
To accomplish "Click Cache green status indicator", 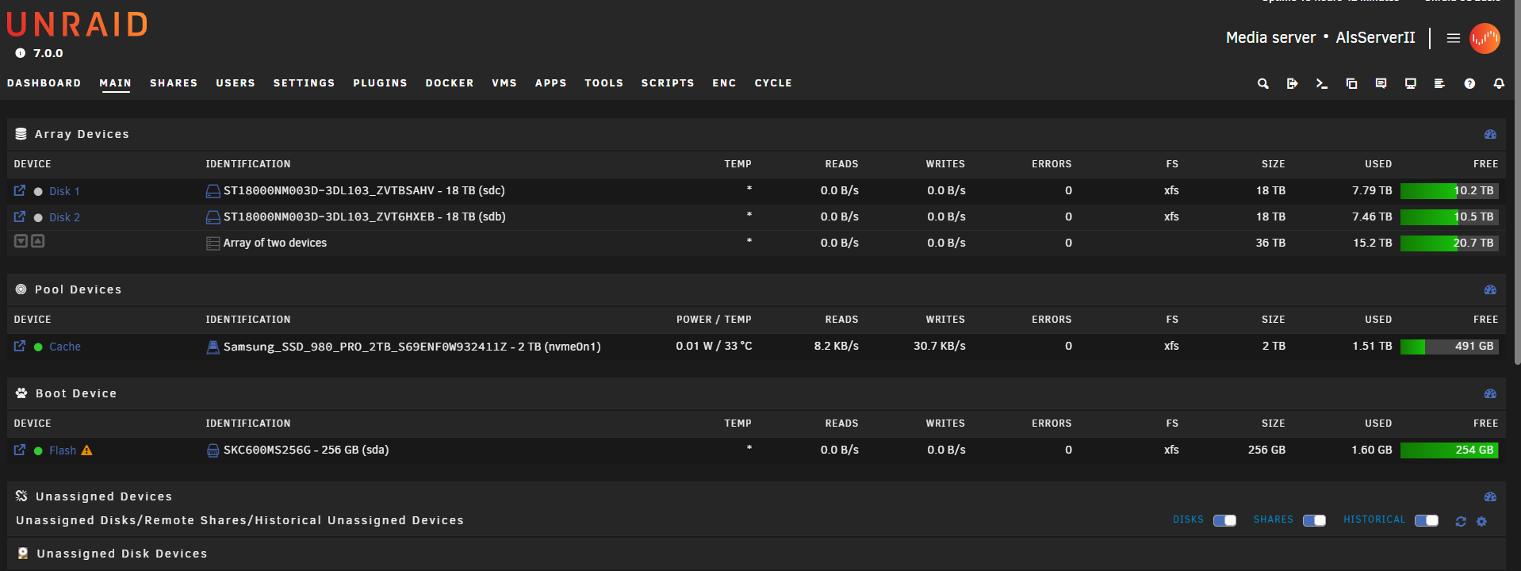I will coord(38,347).
